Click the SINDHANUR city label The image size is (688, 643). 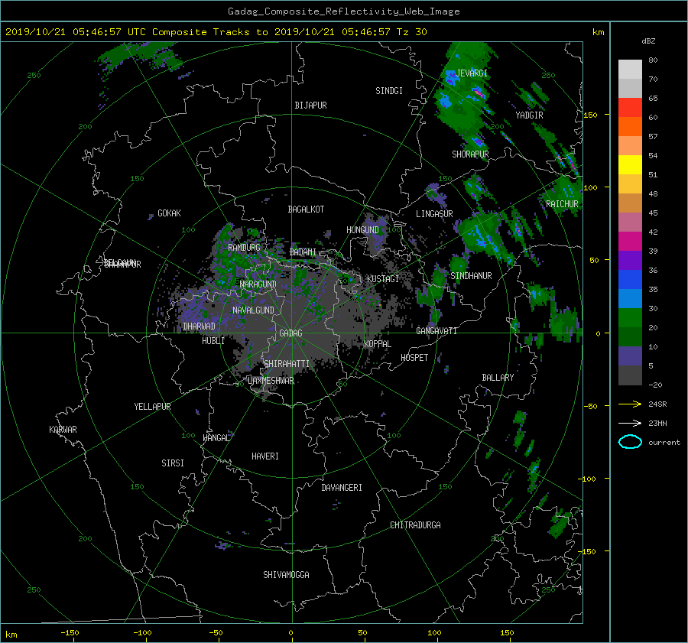click(471, 276)
